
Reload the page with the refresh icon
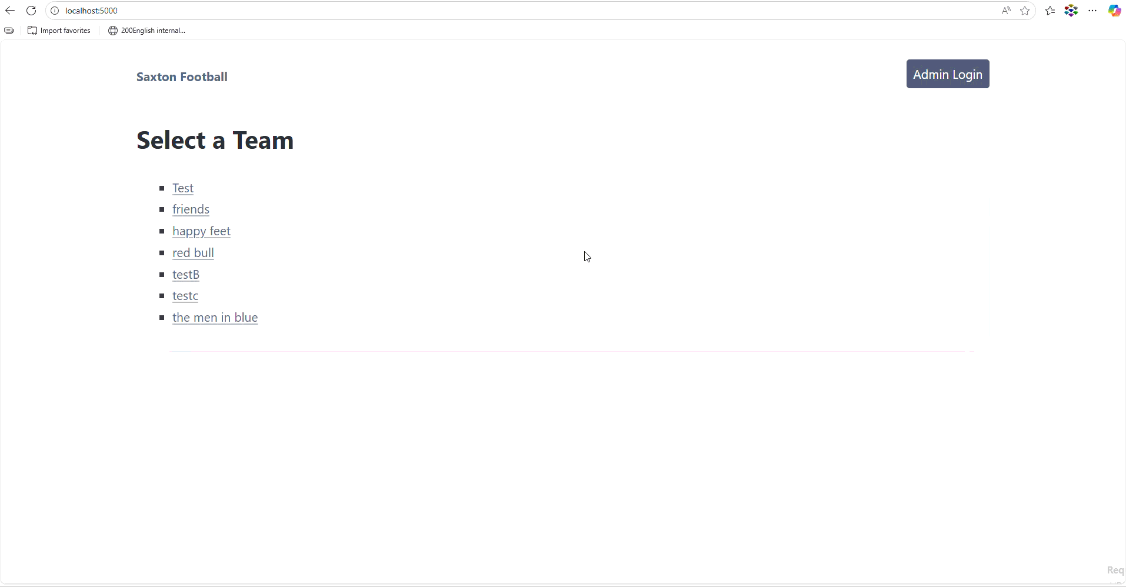pos(31,11)
